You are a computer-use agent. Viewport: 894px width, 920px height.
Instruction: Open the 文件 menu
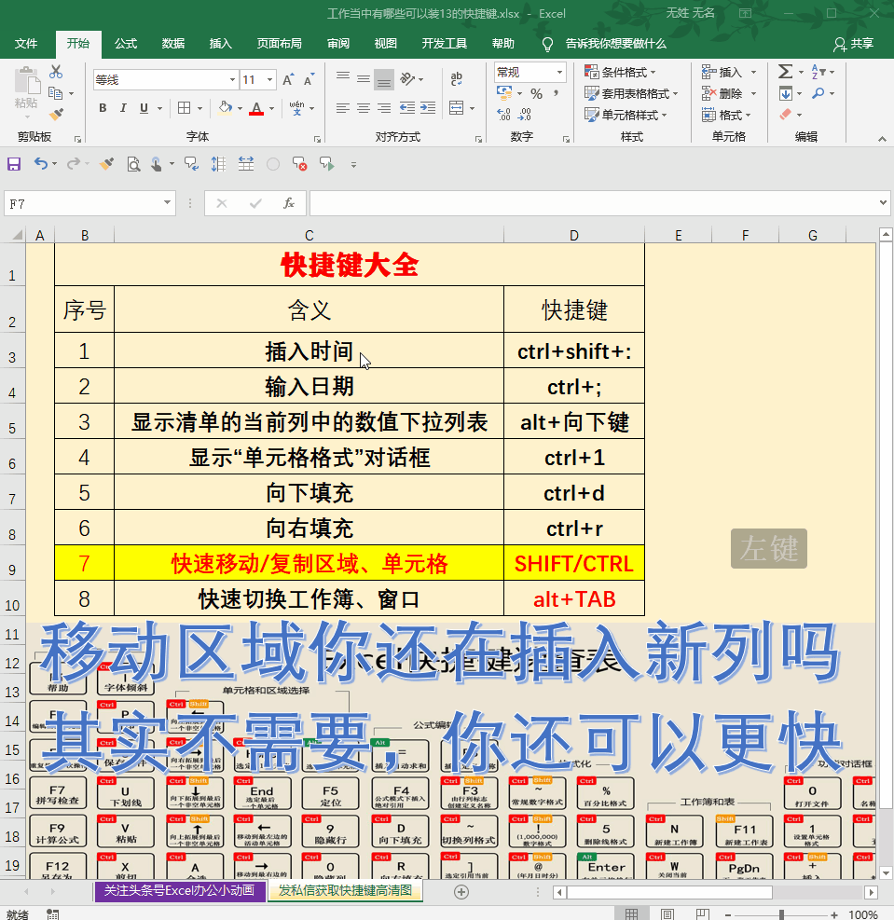26,44
